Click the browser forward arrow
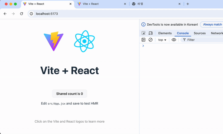The image size is (223, 134). (x=13, y=14)
